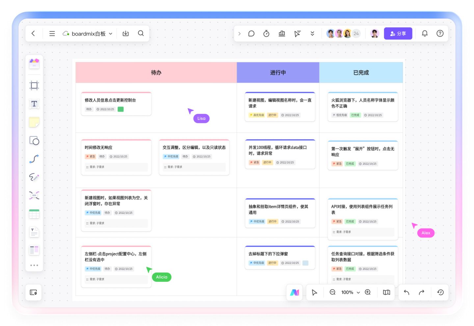Click the 分享 share button
This screenshot has height=326, width=474.
coord(398,34)
